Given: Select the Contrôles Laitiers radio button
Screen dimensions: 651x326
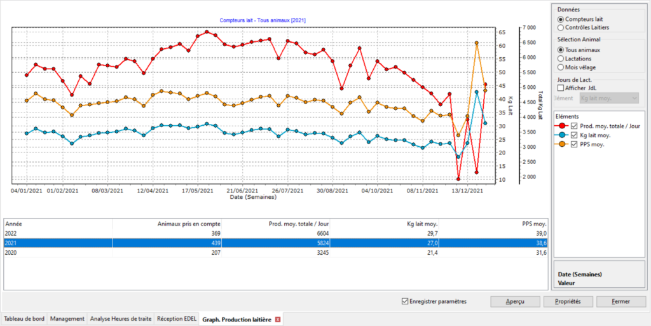Looking at the screenshot, I should [x=561, y=28].
